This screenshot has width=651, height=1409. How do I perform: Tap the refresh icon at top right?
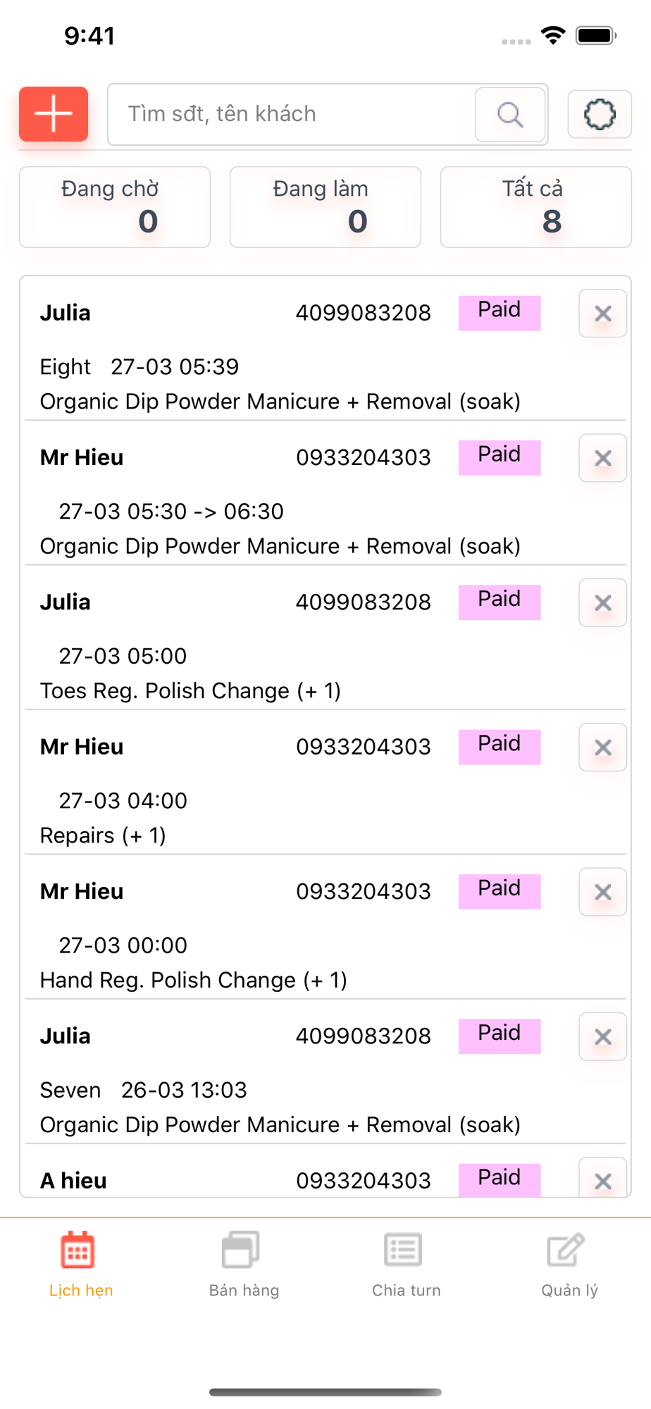pos(599,114)
